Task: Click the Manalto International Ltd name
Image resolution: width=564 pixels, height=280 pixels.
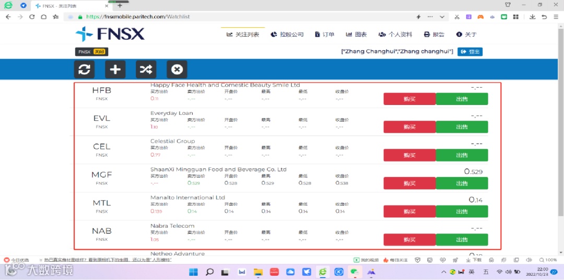Action: click(x=188, y=197)
